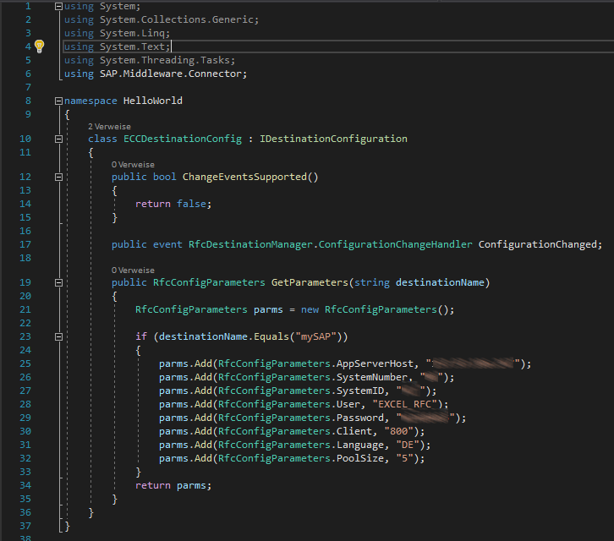This screenshot has width=614, height=541.
Task: Click the ECCDestinationConfig class name
Action: [183, 139]
